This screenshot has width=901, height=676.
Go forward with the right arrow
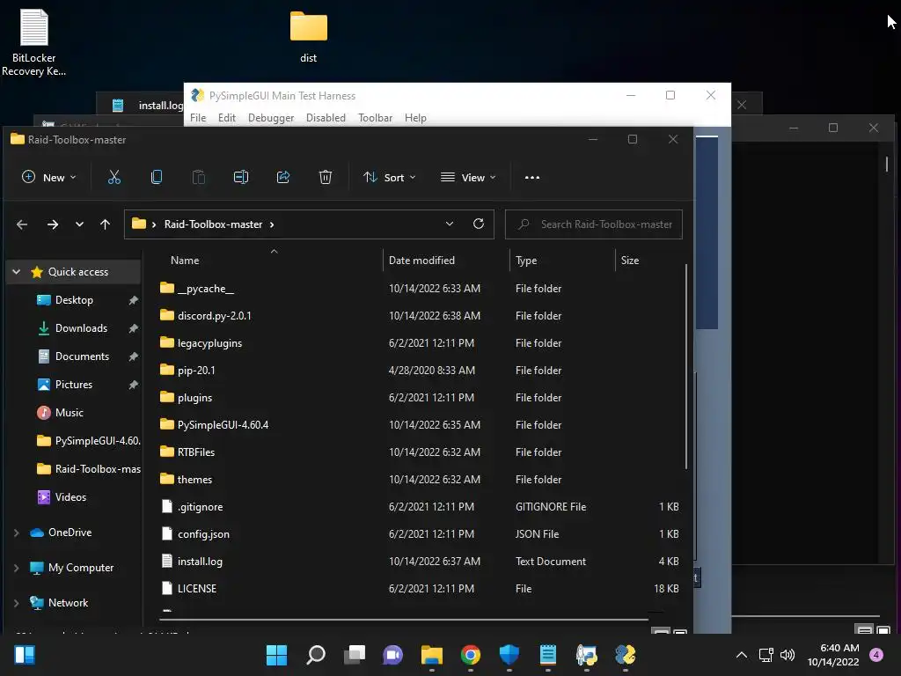click(x=52, y=224)
